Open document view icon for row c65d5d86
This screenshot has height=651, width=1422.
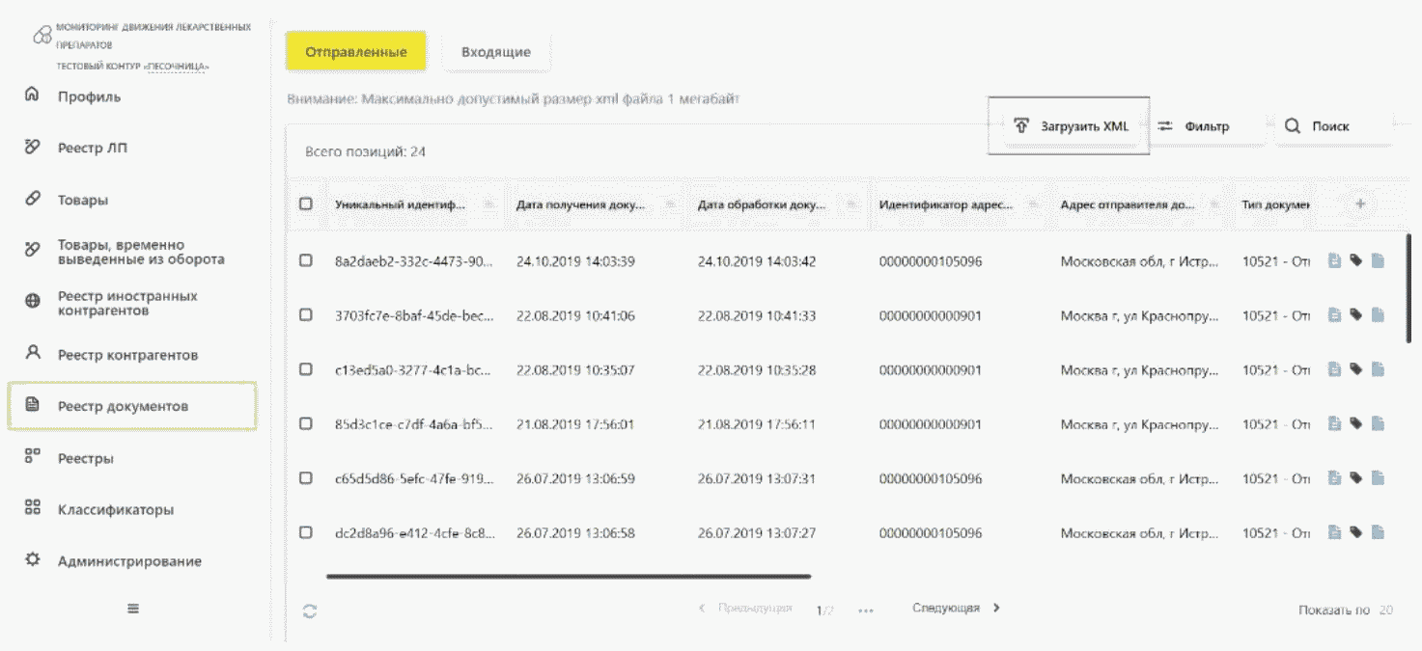[x=1334, y=477]
